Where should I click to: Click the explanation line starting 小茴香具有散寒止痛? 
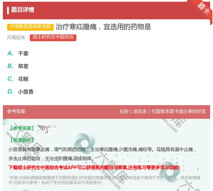click(x=103, y=150)
